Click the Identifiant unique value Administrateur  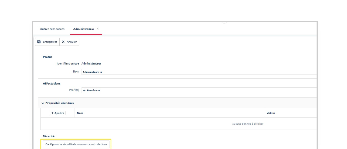click(91, 64)
